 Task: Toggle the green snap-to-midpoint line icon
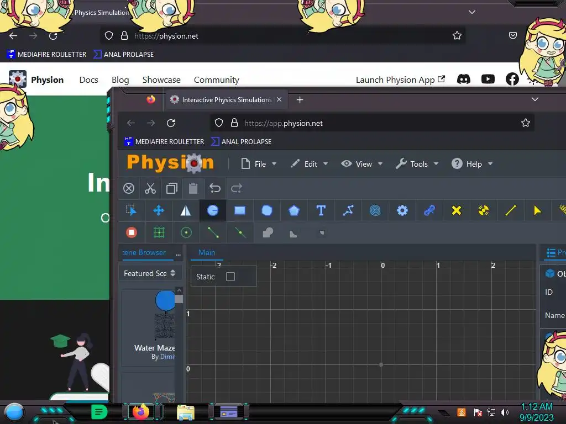(240, 232)
